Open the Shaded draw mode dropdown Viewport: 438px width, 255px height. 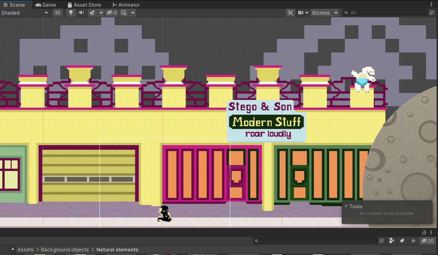point(25,13)
